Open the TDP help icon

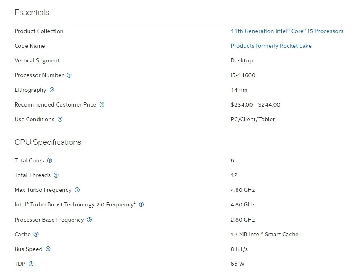[x=31, y=264]
